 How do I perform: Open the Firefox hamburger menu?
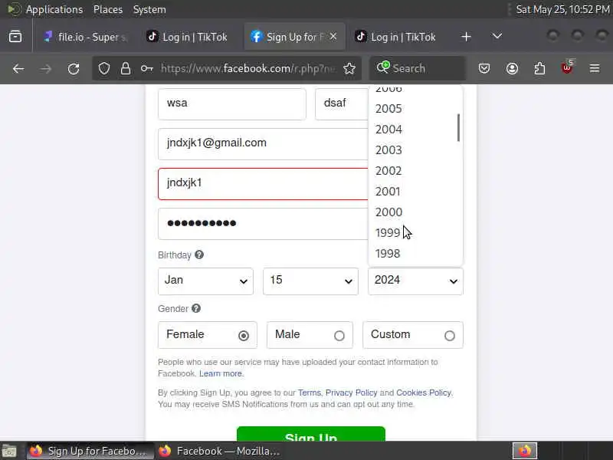(595, 69)
